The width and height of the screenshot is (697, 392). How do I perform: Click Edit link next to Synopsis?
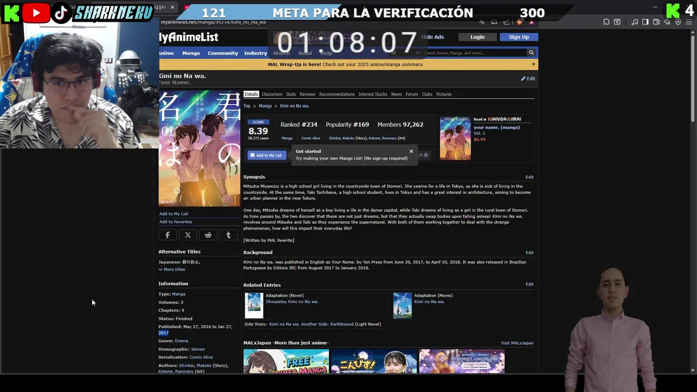pos(529,177)
